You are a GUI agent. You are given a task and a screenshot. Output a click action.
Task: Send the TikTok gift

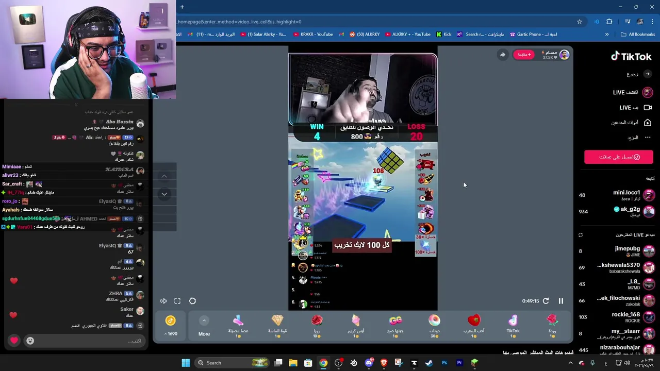[513, 326]
